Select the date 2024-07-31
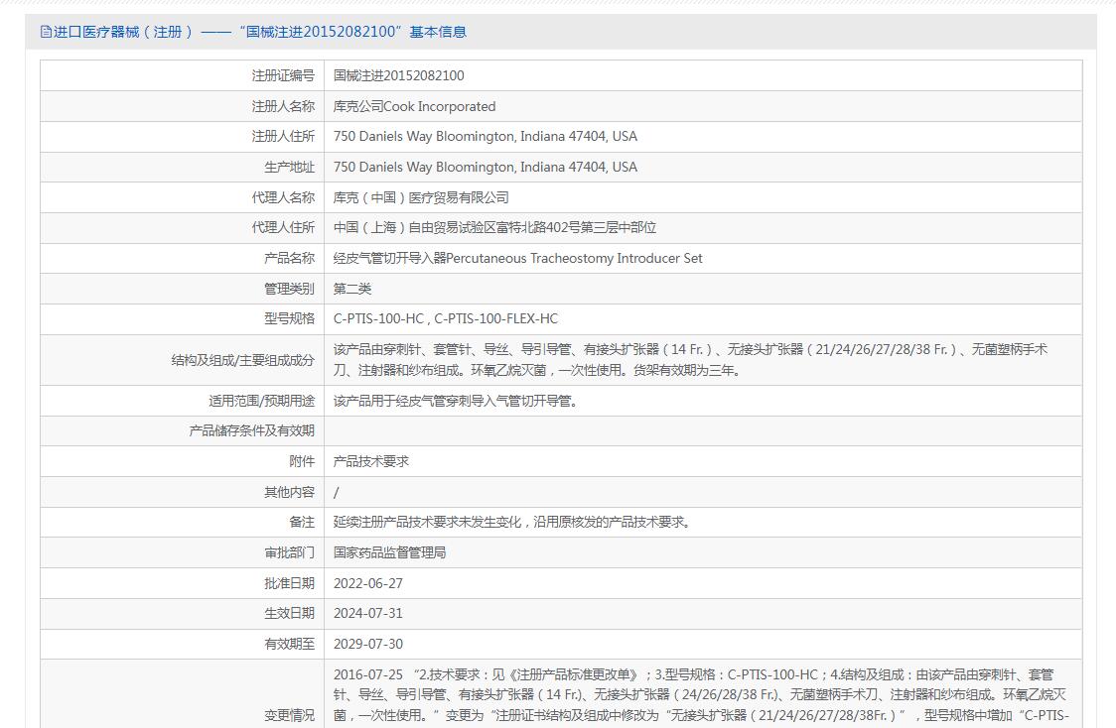The width and height of the screenshot is (1116, 728). tap(368, 613)
